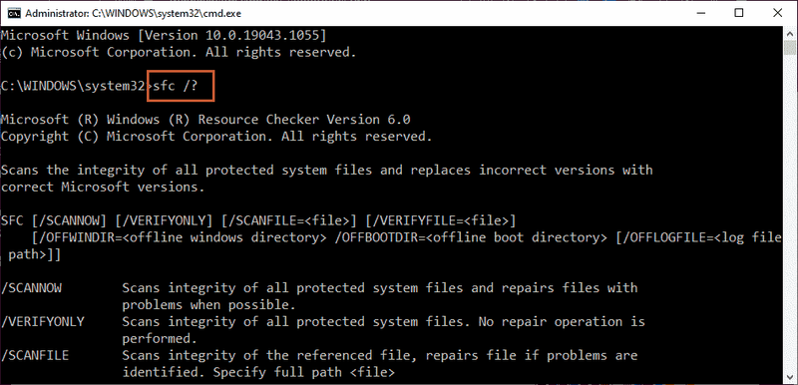
Task: Click the C:\WINDOWS\system32 prompt path
Action: tap(73, 86)
